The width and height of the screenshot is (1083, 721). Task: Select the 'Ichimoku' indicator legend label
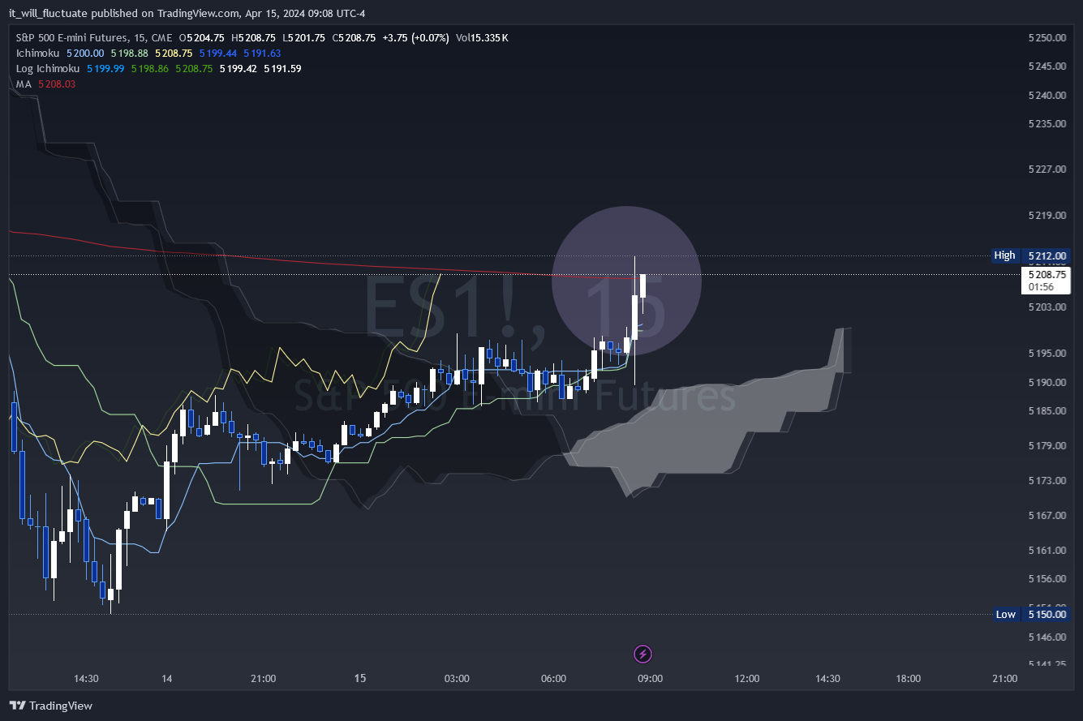(37, 54)
